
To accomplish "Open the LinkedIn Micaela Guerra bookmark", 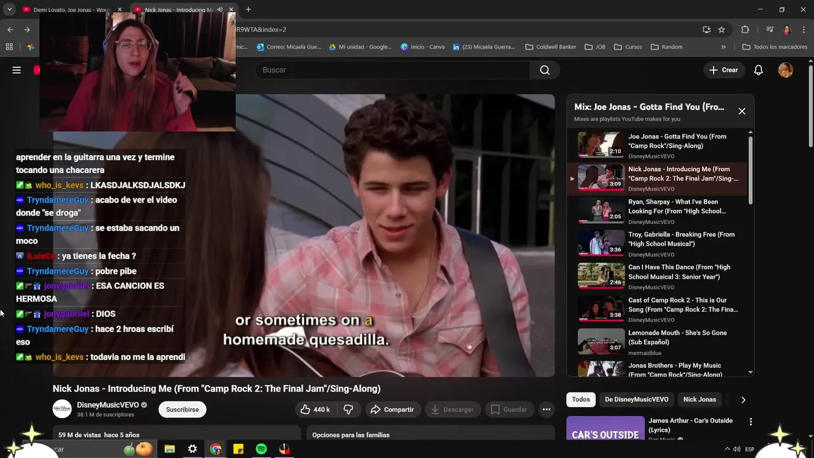I will pos(484,47).
